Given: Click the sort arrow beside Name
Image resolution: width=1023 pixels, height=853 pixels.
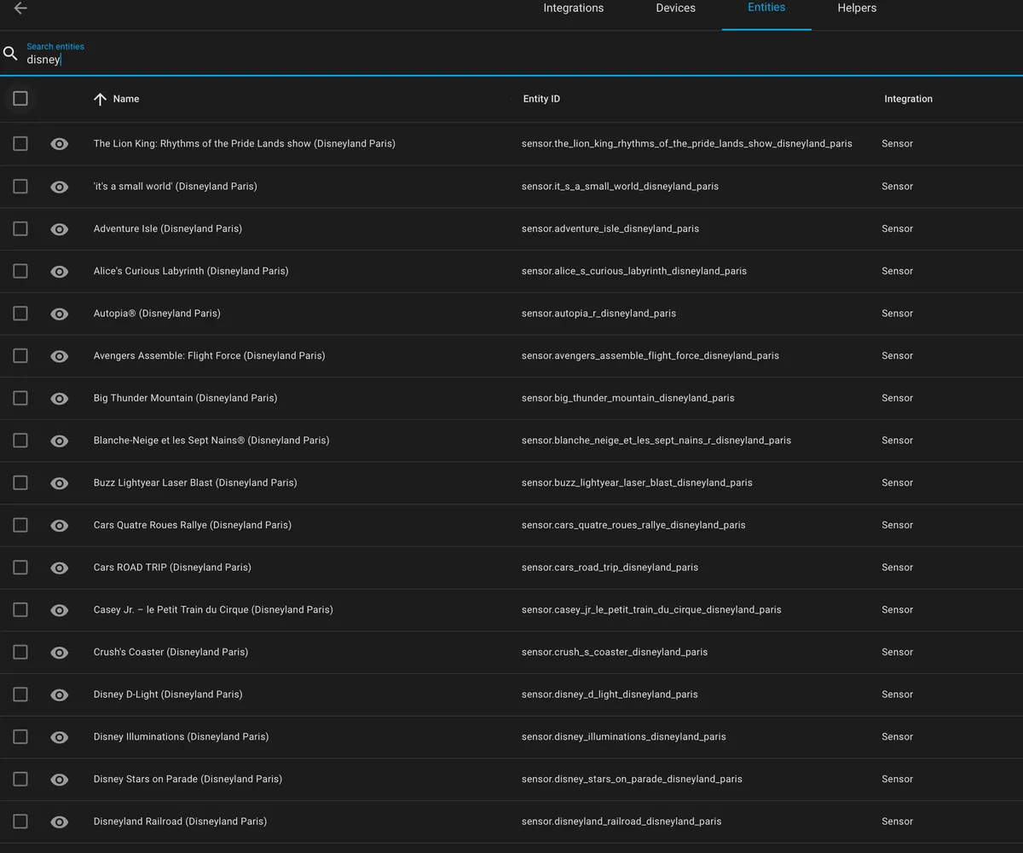Looking at the screenshot, I should coord(100,99).
